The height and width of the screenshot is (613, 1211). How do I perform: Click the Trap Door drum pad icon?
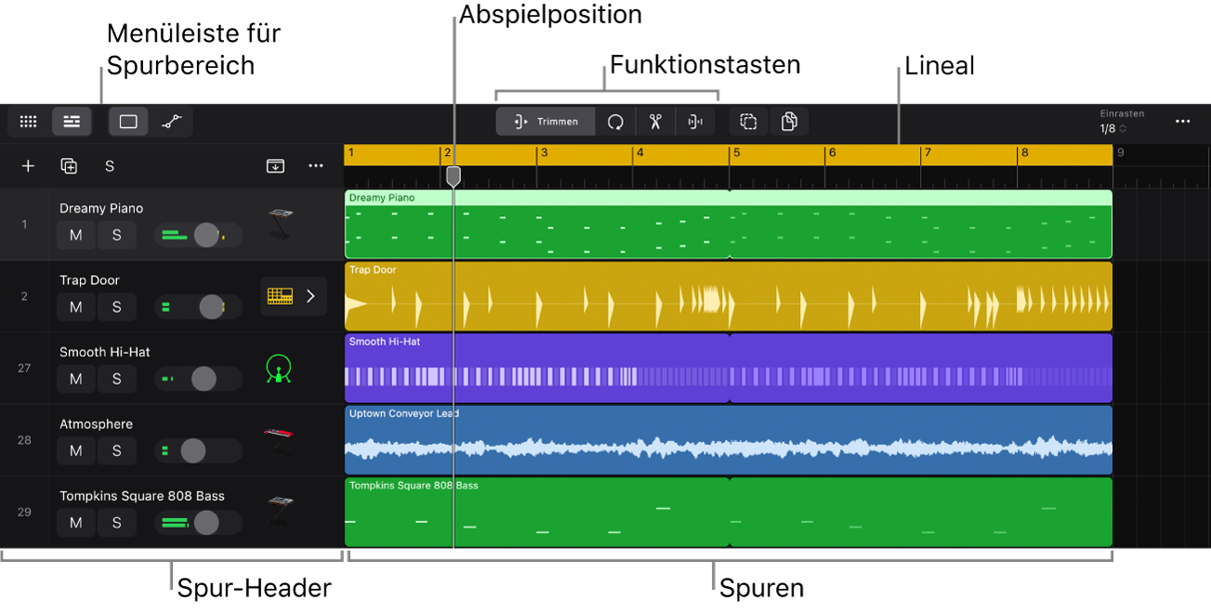280,296
